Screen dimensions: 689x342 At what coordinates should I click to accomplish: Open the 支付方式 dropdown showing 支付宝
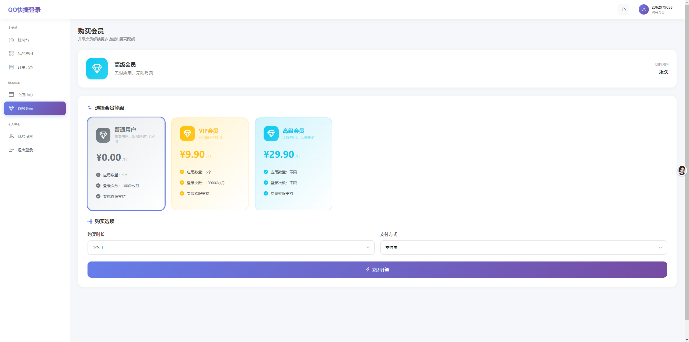coord(523,247)
